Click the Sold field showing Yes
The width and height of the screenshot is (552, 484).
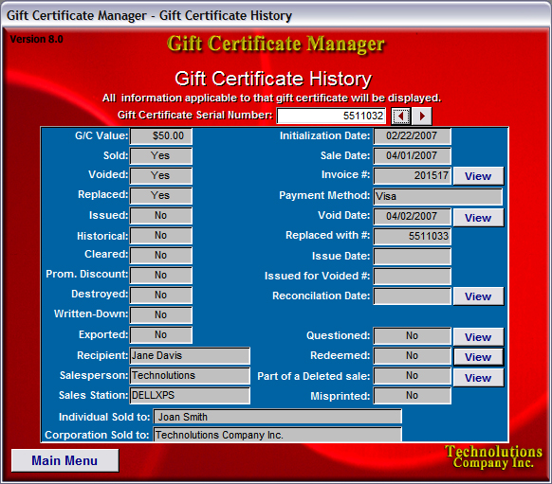pos(161,155)
